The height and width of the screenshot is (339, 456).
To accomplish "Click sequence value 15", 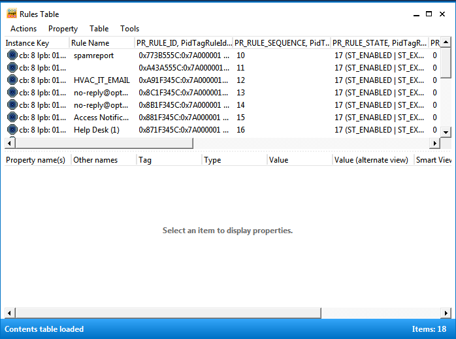I will click(x=240, y=118).
